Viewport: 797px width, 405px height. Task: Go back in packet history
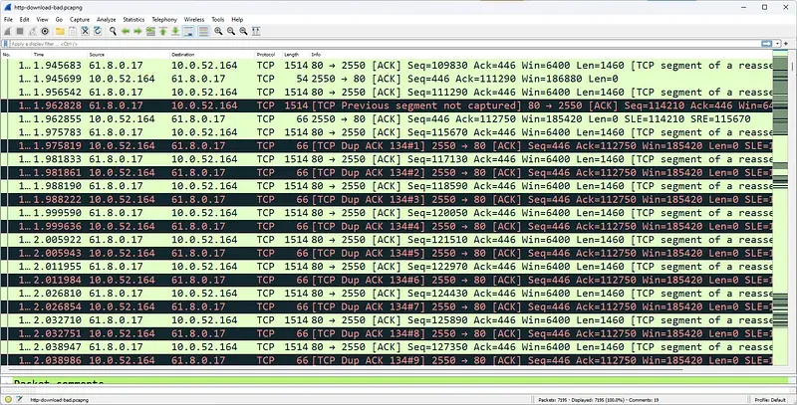pos(126,32)
